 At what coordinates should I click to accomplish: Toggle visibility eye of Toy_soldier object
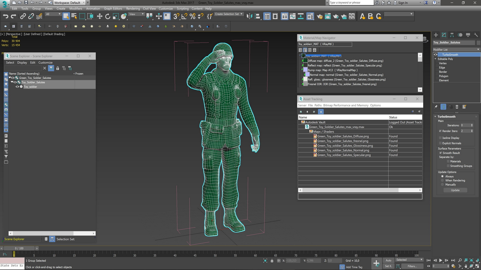click(17, 87)
